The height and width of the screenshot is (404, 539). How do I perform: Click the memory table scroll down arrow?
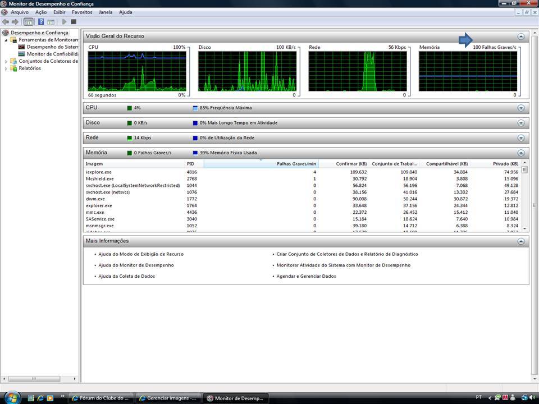[524, 229]
